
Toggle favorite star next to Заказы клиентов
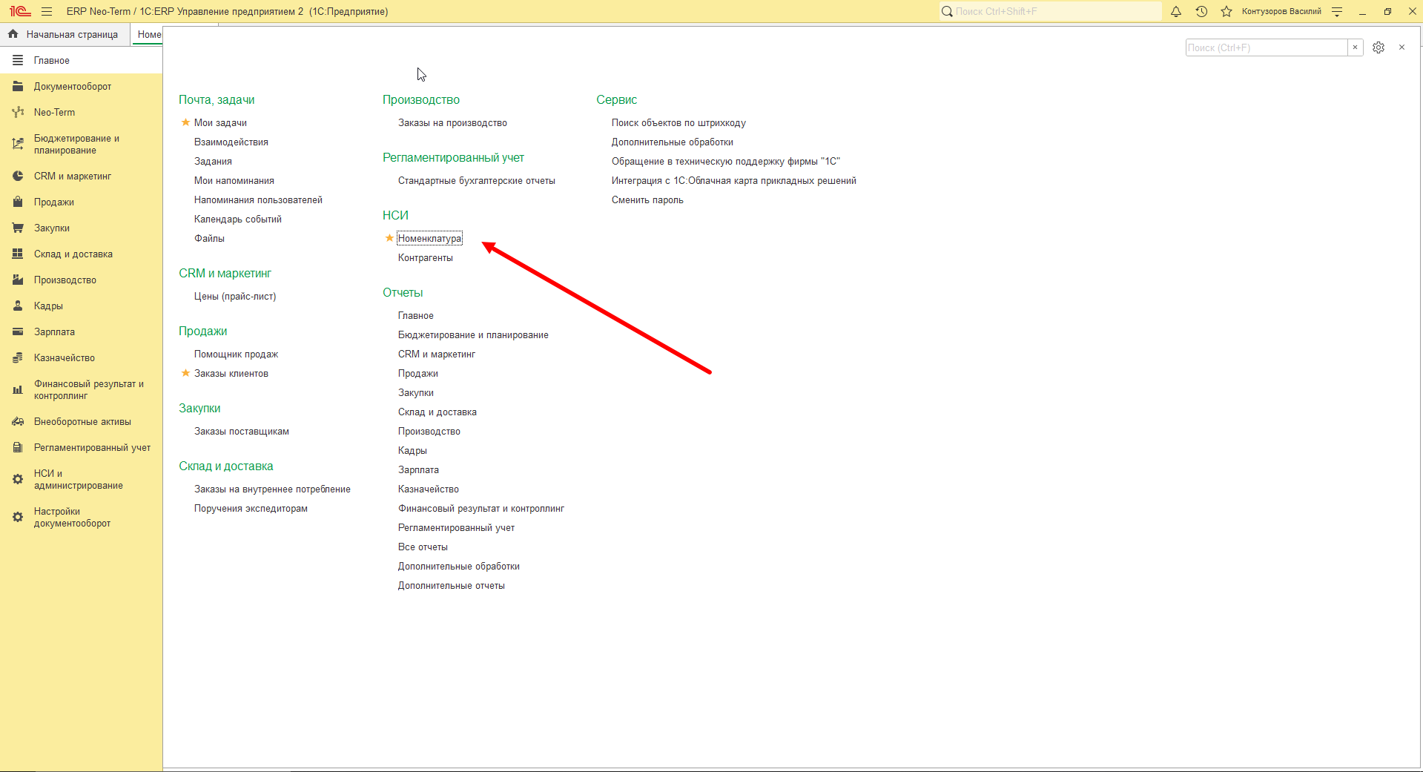tap(185, 373)
